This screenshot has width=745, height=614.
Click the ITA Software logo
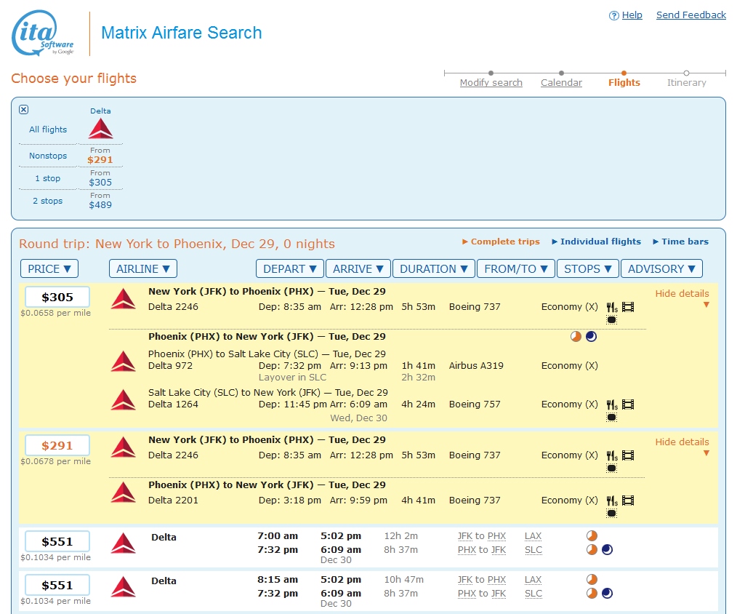44,33
